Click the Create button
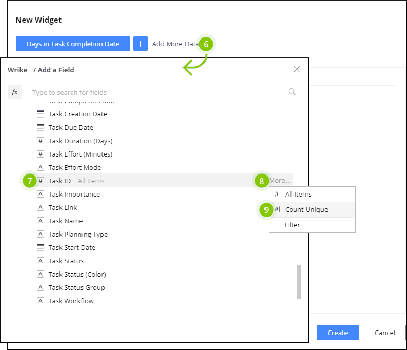 (337, 333)
